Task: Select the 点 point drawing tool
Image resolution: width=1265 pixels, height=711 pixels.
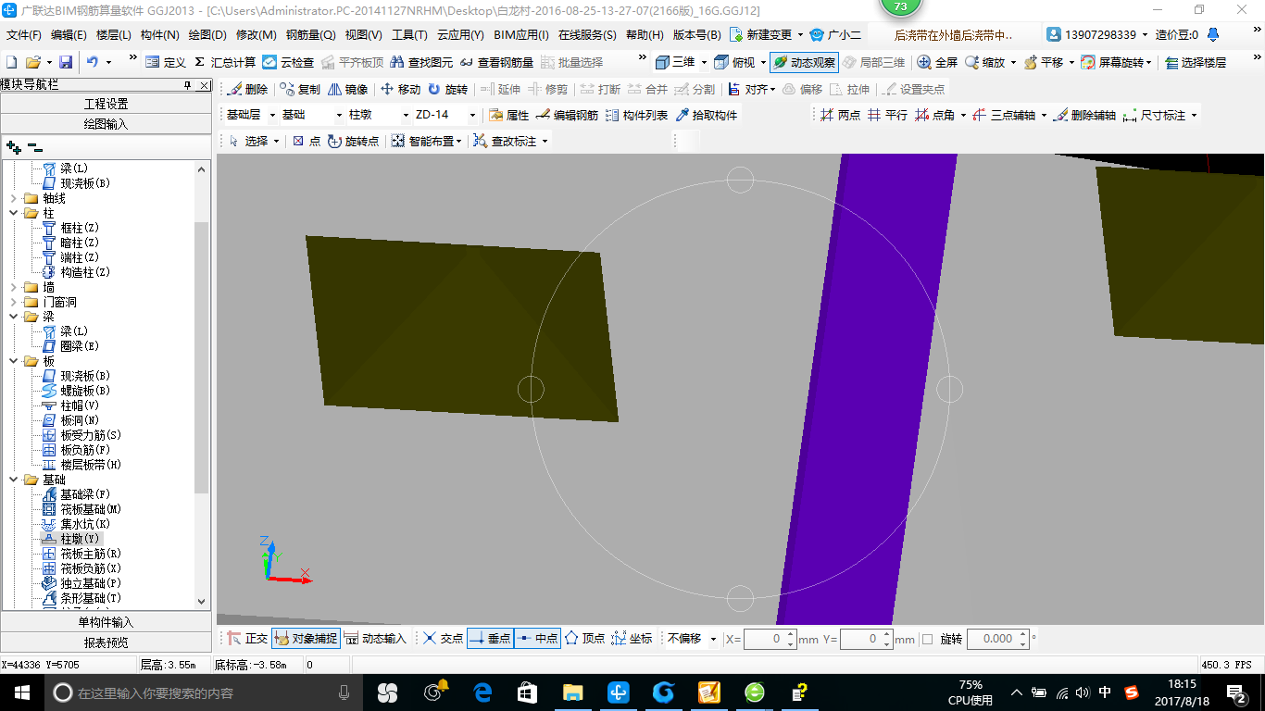Action: click(307, 141)
